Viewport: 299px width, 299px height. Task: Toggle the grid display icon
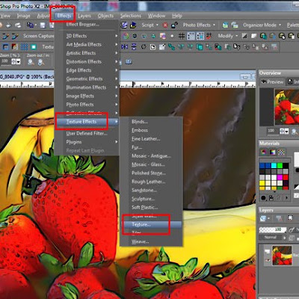pos(182,36)
